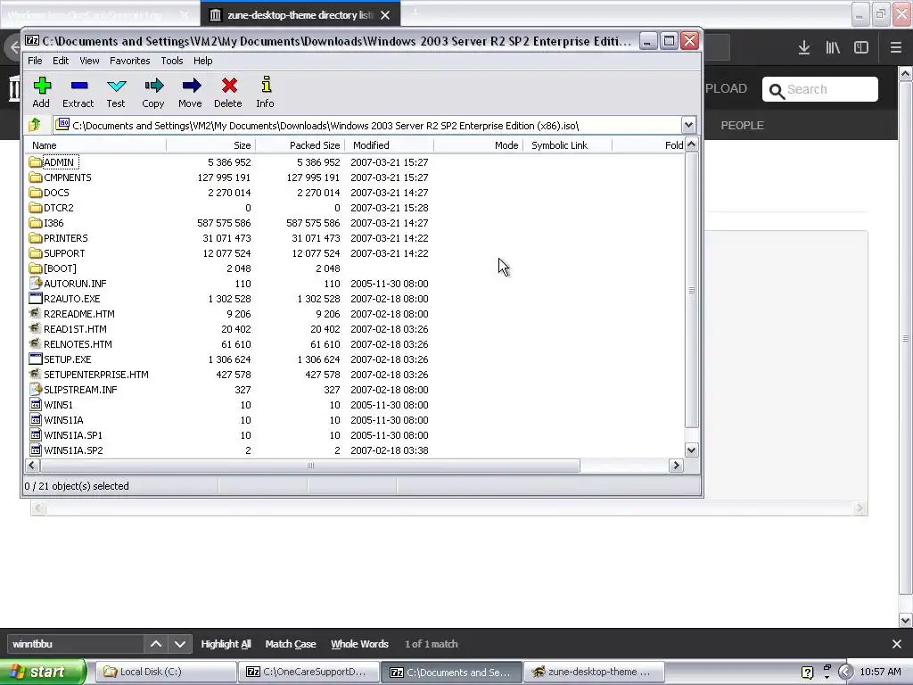This screenshot has height=685, width=913.
Task: Select the CMPNENTS folder icon
Action: point(36,177)
